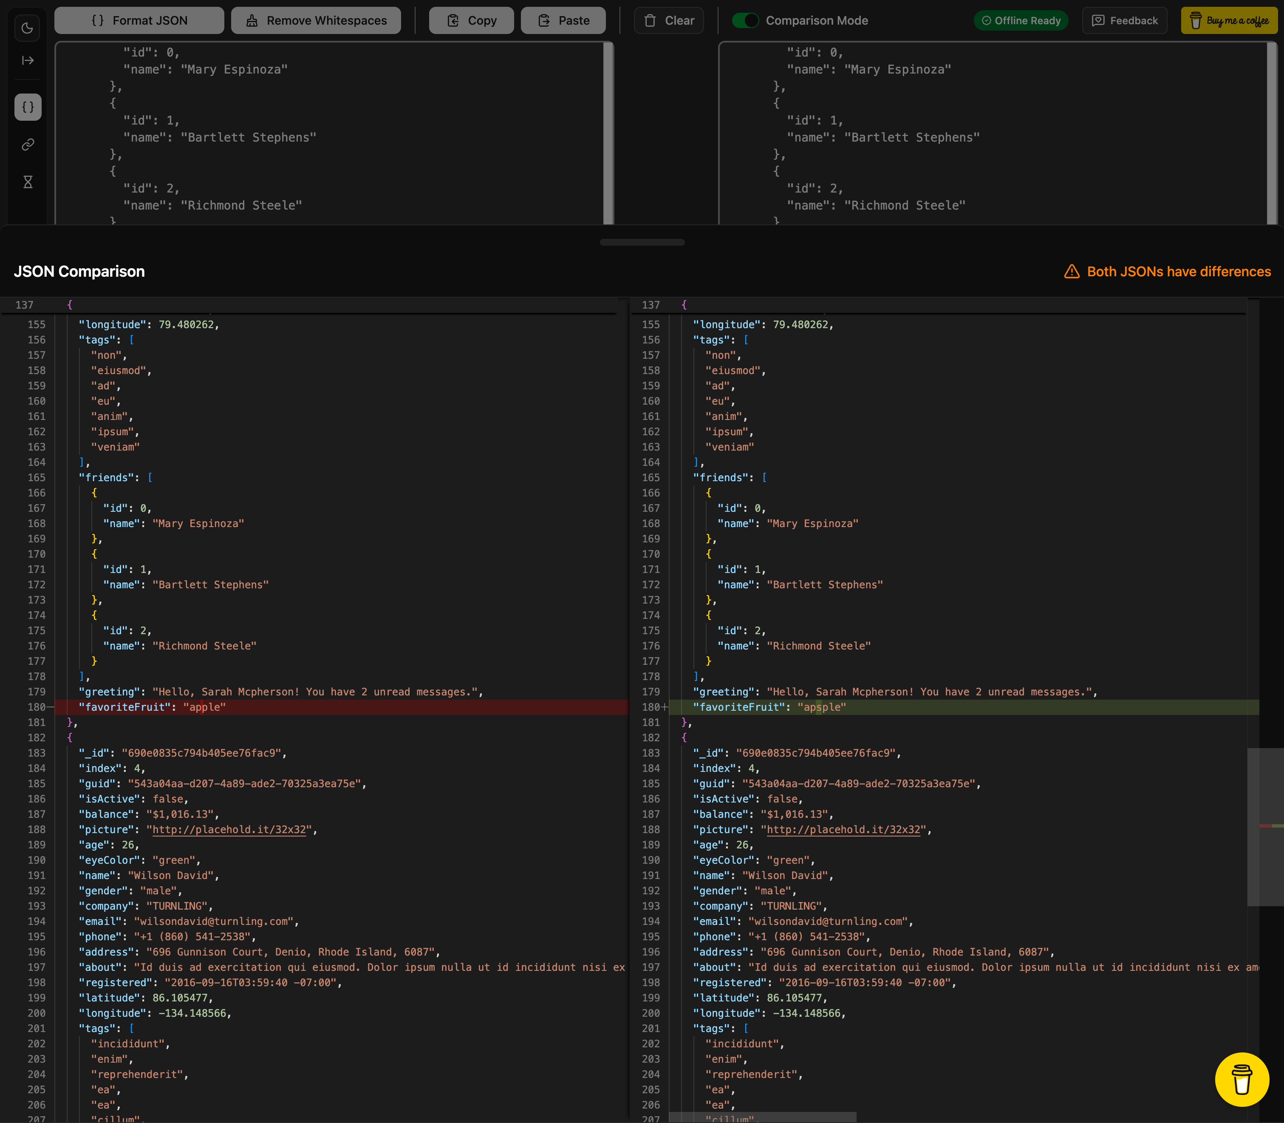Click the panel divider handle above JSON Comparison

coord(642,243)
